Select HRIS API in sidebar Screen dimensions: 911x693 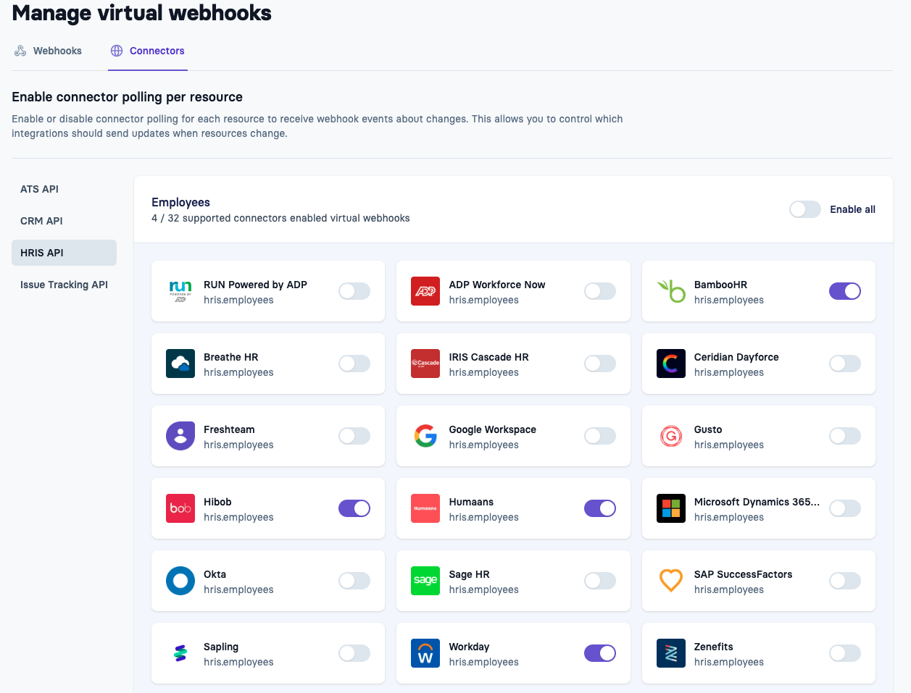point(64,253)
